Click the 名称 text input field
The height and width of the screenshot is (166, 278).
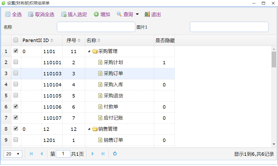(96, 27)
